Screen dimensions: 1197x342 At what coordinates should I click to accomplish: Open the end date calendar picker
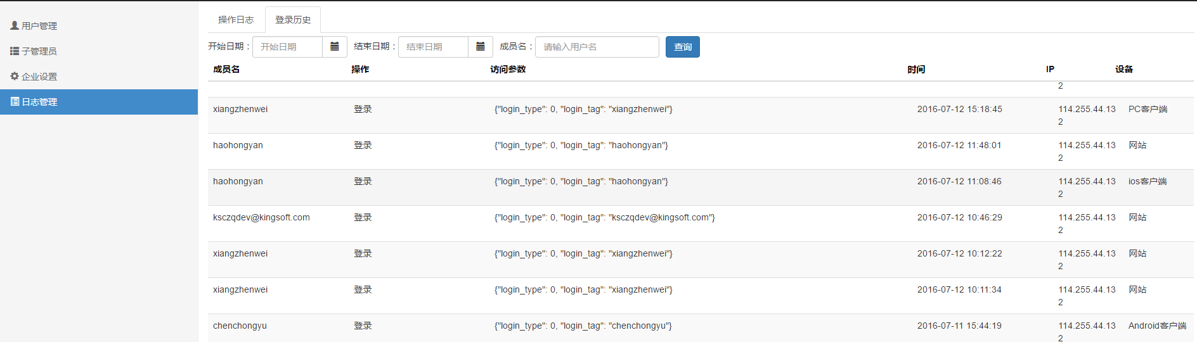click(x=481, y=47)
